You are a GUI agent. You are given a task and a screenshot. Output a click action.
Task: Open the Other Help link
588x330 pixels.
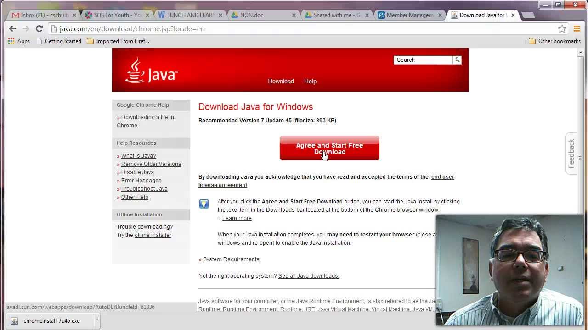click(135, 197)
